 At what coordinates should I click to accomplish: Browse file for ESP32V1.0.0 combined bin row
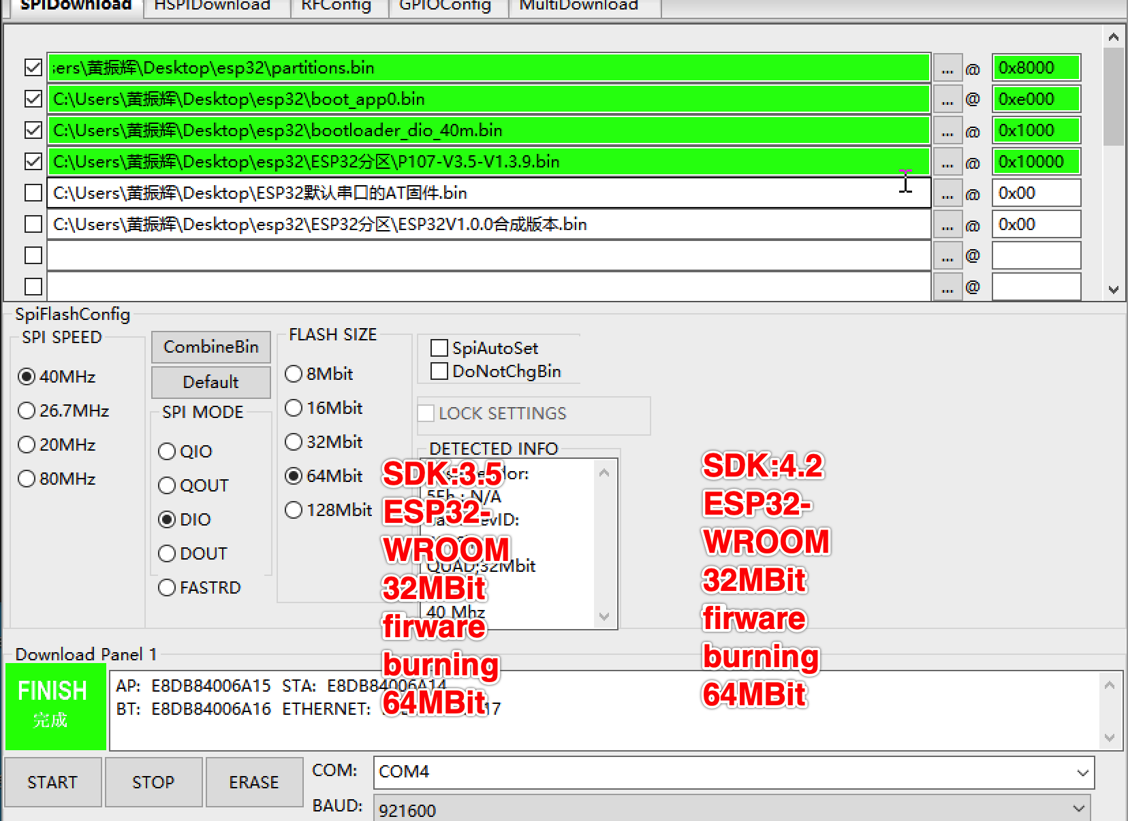(x=947, y=224)
